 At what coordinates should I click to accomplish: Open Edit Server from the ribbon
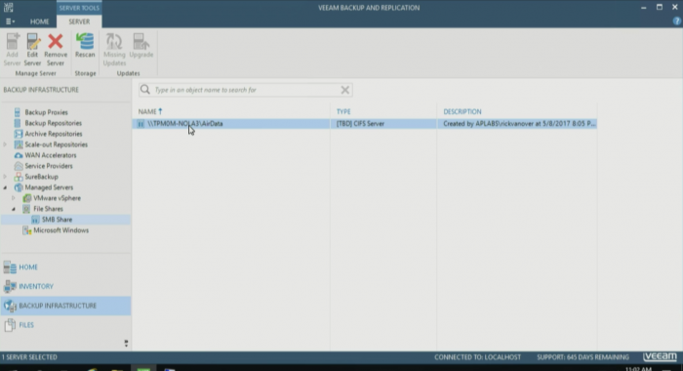[x=32, y=50]
